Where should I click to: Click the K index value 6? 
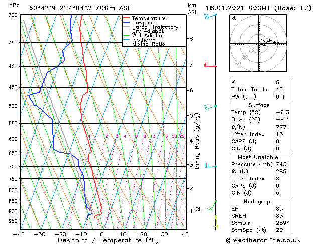click(x=278, y=82)
